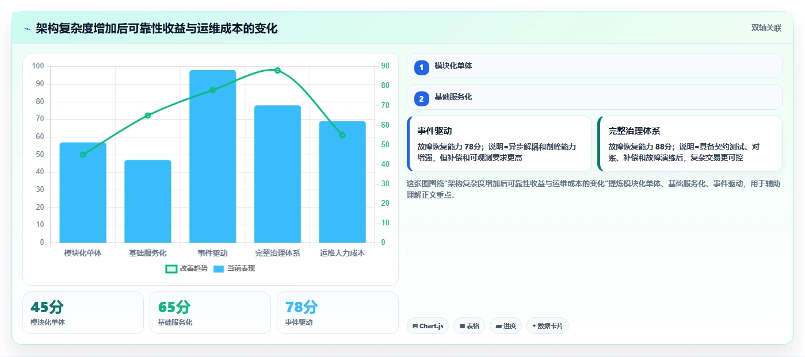Select the 完整治理体系 bar
Screen dimensions: 805x357
click(277, 174)
